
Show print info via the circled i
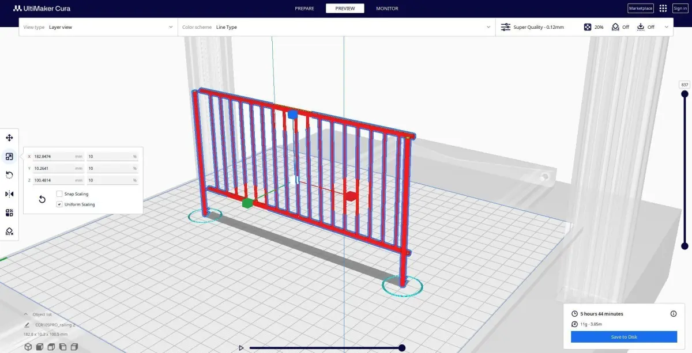click(x=674, y=314)
